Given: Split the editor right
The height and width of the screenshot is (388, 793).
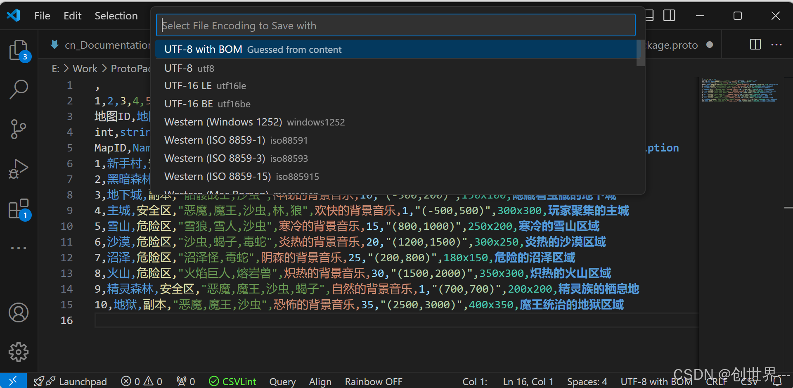Looking at the screenshot, I should click(755, 45).
